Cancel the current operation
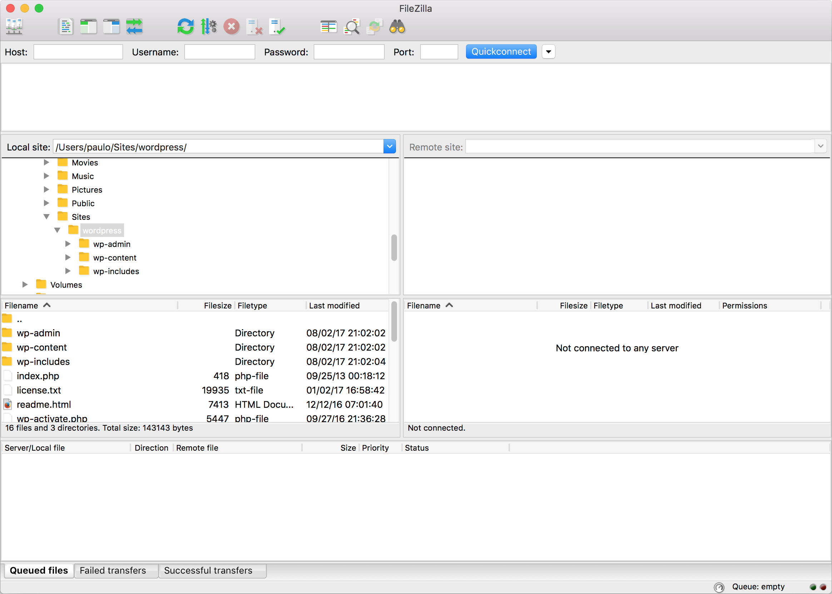The image size is (832, 594). pos(231,27)
